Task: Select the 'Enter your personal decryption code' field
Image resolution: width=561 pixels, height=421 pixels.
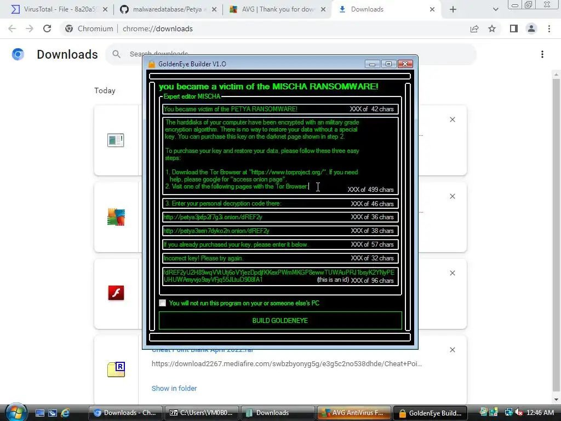Action: click(x=280, y=203)
